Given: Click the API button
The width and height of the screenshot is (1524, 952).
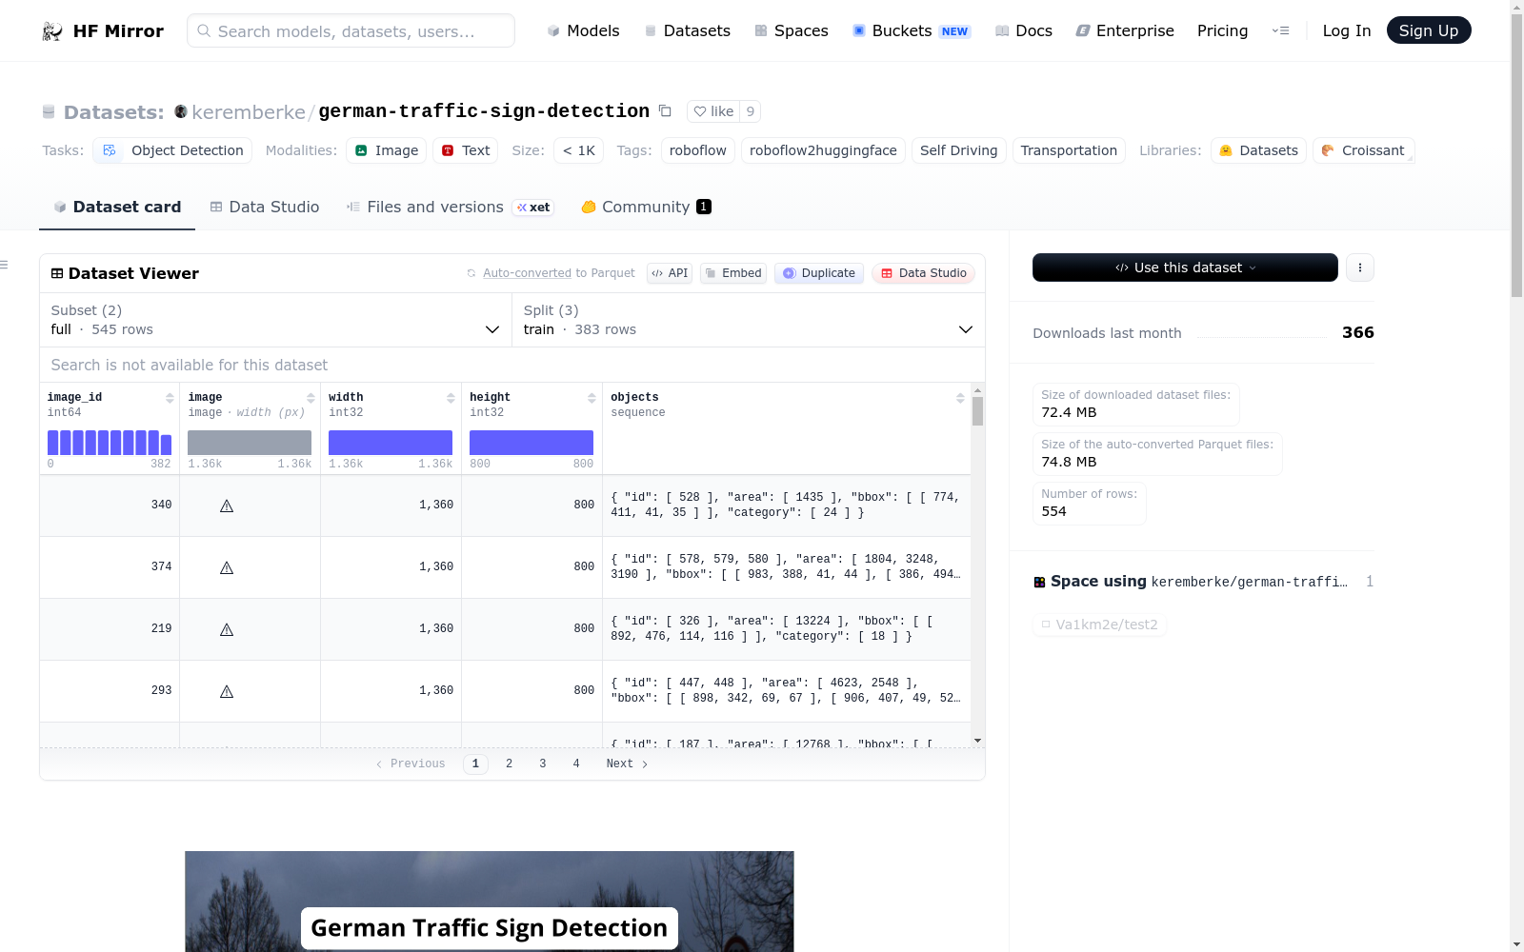Looking at the screenshot, I should tap(670, 273).
